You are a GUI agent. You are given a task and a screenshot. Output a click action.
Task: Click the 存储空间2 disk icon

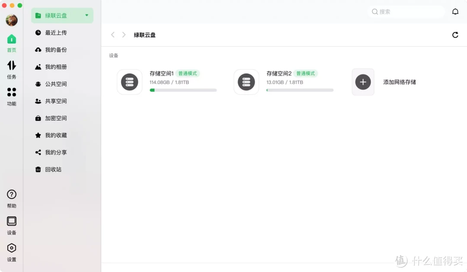click(246, 82)
